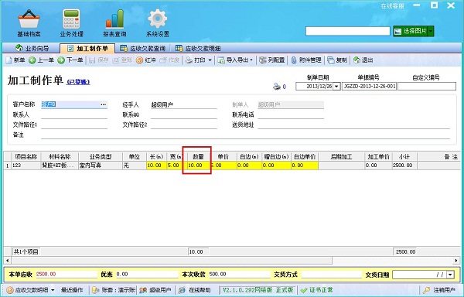Click the 项目名称 column header
The width and height of the screenshot is (464, 297).
tap(26, 156)
